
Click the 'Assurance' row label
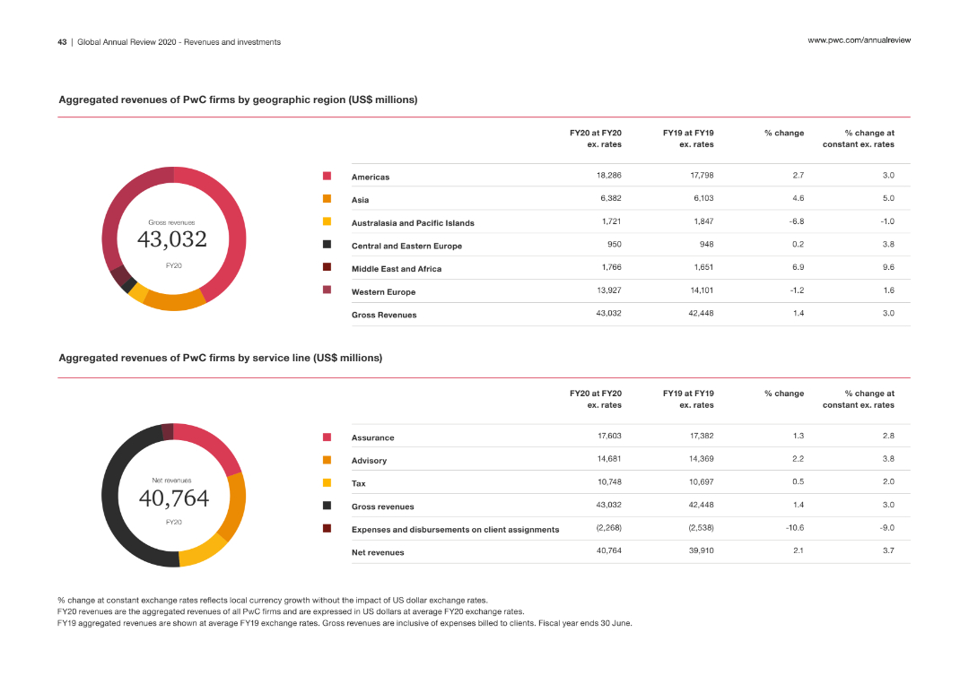click(x=372, y=437)
